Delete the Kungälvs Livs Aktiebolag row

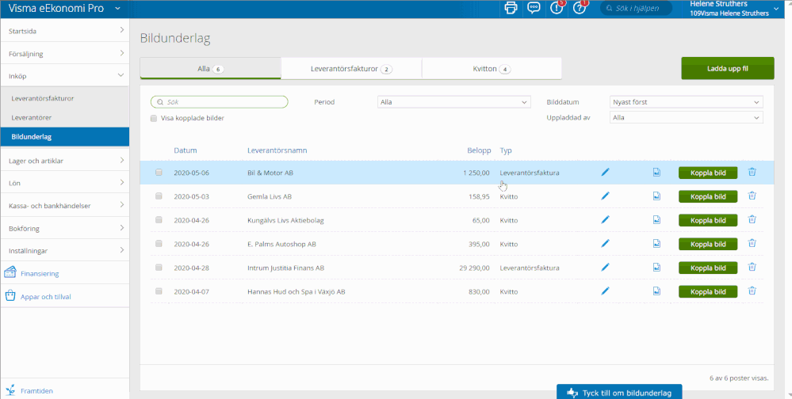click(x=752, y=220)
